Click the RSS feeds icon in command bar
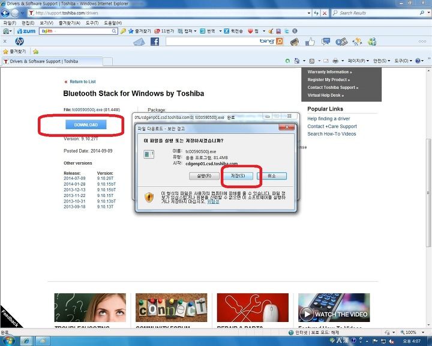 click(312, 61)
